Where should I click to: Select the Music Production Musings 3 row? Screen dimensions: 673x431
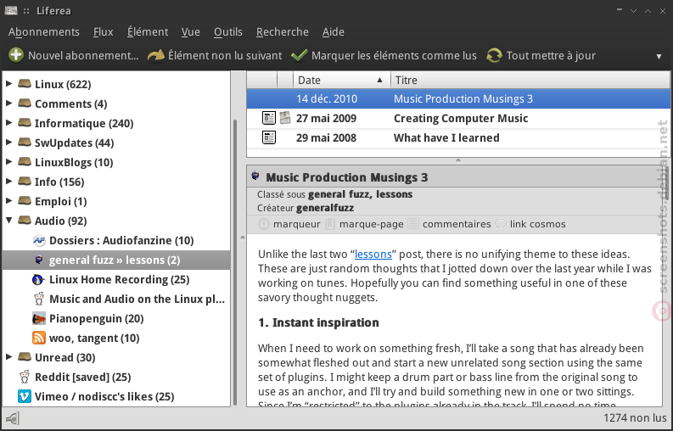coord(458,98)
